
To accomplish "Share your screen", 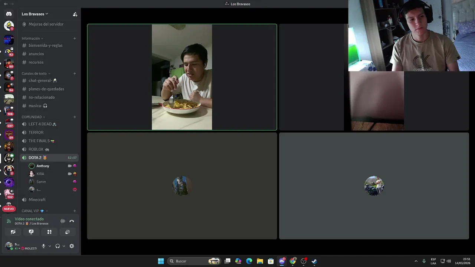I will (31, 232).
